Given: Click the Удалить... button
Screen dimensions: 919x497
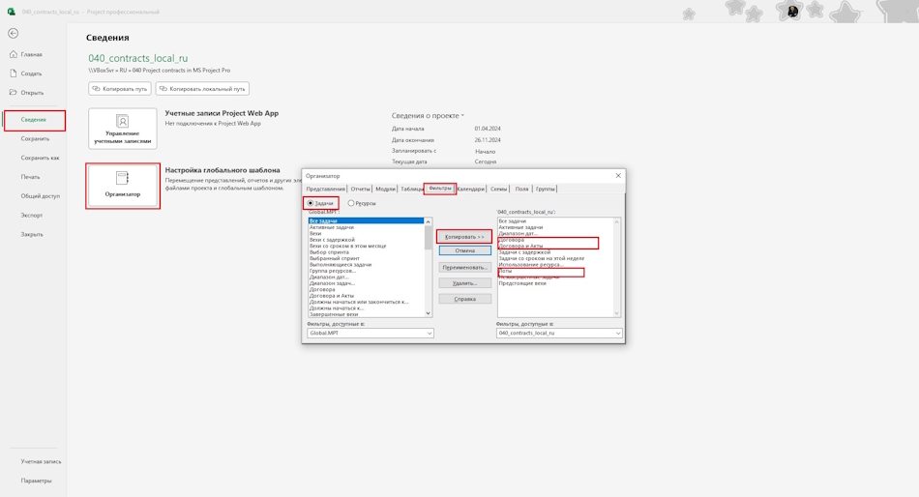Looking at the screenshot, I should [464, 283].
